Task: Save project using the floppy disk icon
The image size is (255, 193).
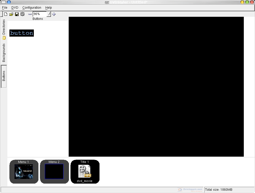Action: point(17,14)
